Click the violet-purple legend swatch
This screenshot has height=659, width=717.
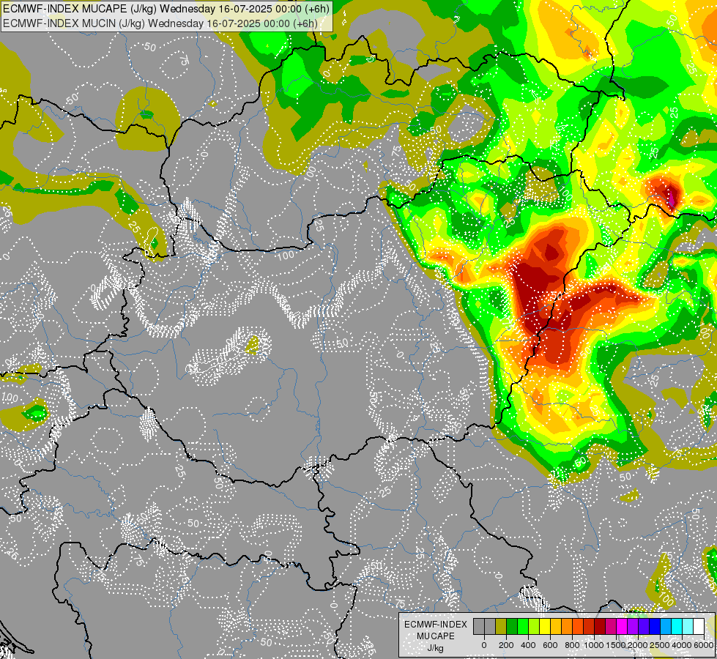634,626
